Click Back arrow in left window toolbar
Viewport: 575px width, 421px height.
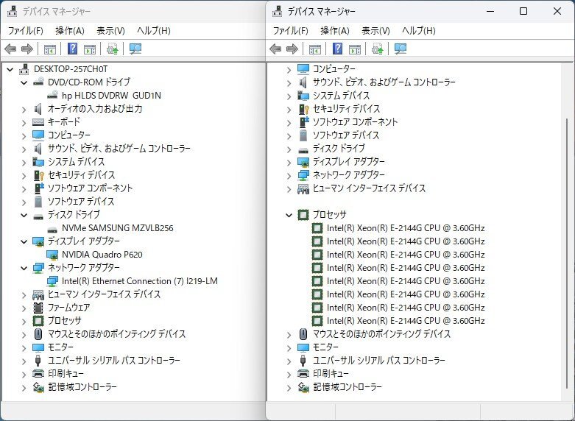click(x=10, y=49)
